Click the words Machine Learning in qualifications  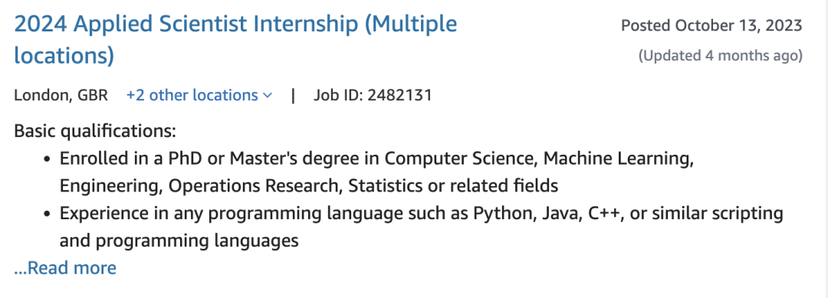pyautogui.click(x=619, y=159)
